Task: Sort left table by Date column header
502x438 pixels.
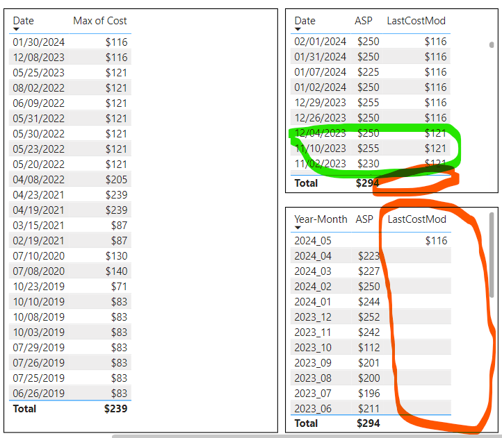Action: [24, 21]
